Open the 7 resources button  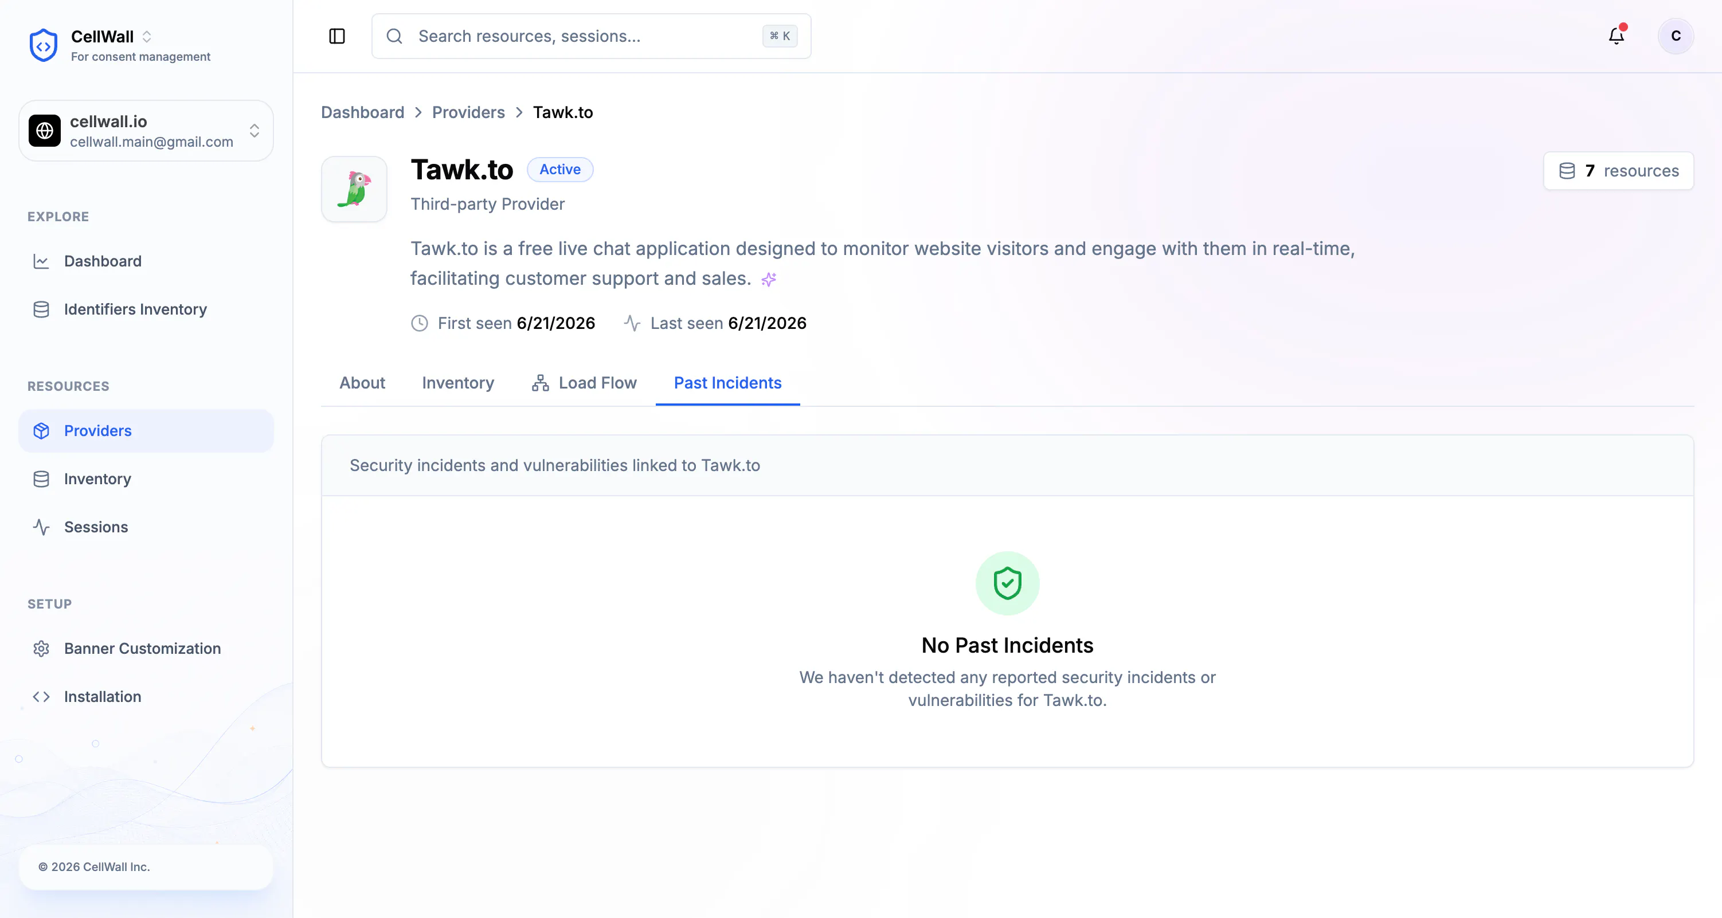tap(1618, 171)
